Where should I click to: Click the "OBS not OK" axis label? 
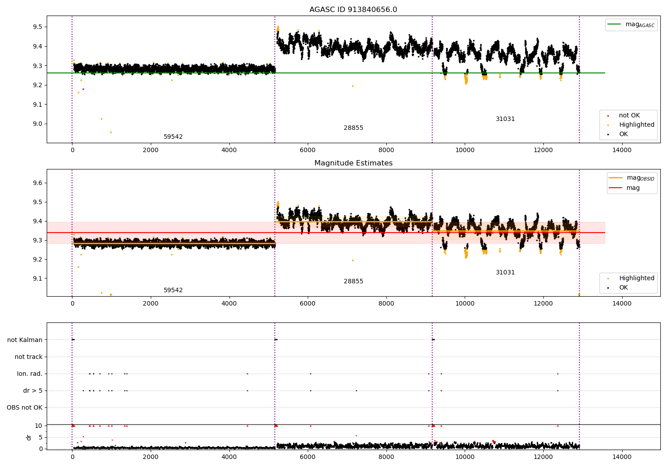24,408
